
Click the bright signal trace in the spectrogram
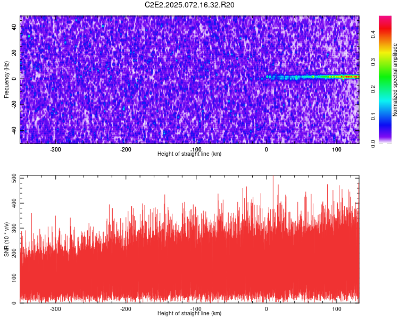[x=312, y=77]
